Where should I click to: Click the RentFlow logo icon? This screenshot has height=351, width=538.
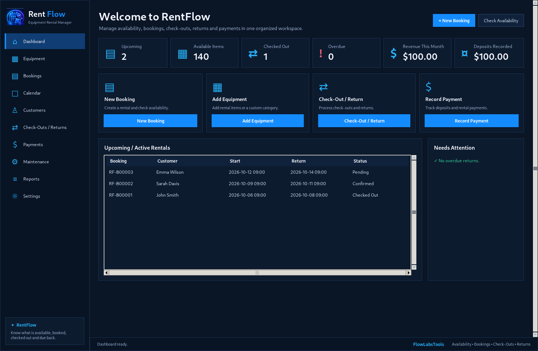pos(15,17)
